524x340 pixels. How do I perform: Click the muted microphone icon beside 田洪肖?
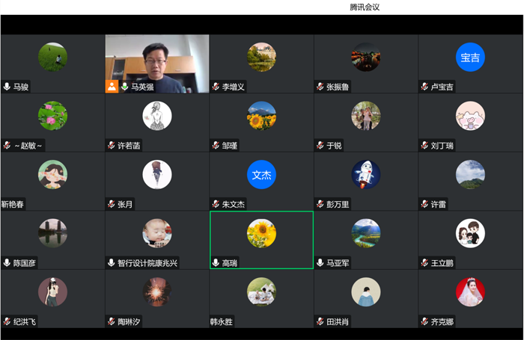coord(320,321)
